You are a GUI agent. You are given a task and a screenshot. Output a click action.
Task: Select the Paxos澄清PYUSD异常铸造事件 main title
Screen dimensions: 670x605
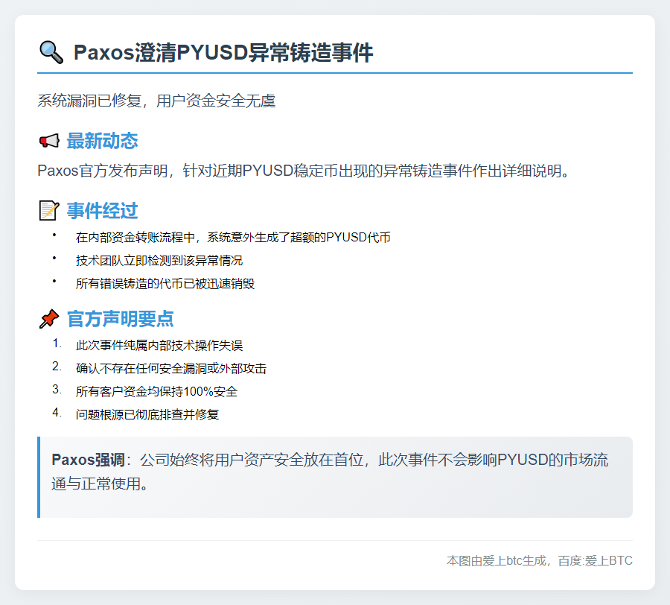[x=223, y=53]
